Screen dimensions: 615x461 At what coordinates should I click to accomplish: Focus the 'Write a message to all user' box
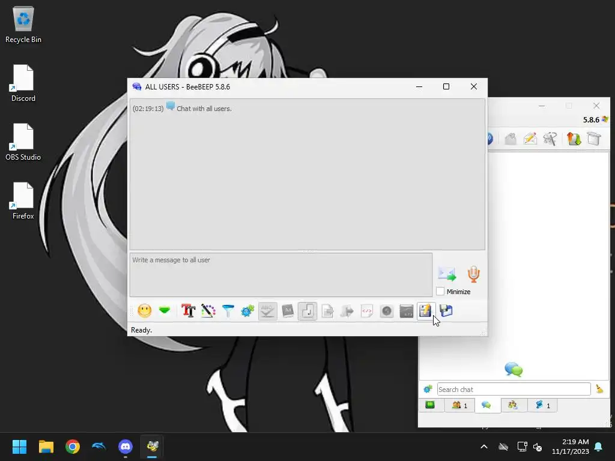[x=281, y=275]
